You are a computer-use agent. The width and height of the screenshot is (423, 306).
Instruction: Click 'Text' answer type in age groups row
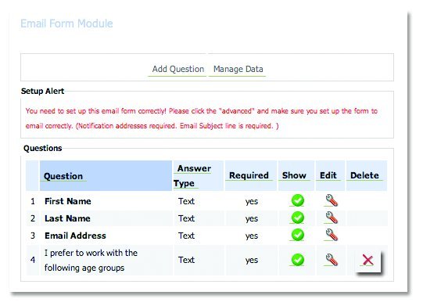186,260
